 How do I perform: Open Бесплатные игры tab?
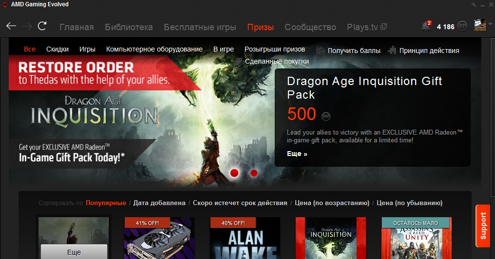[200, 27]
